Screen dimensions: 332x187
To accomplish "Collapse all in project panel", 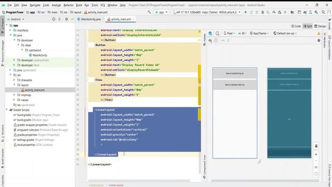I will (x=60, y=19).
